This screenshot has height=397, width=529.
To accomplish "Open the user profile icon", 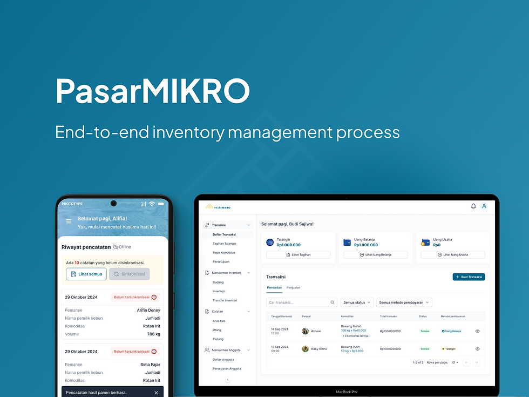I will [x=484, y=206].
